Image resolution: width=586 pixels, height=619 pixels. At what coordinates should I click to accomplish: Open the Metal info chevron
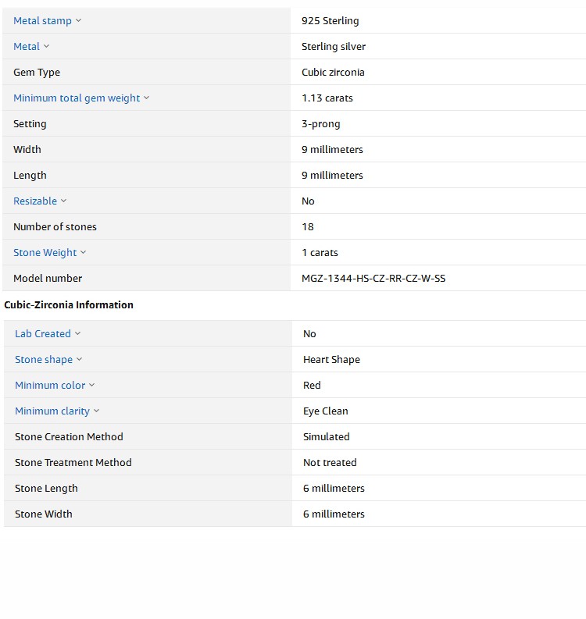point(47,47)
